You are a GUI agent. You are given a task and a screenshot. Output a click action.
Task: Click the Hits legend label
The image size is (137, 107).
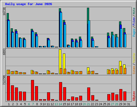point(134,11)
